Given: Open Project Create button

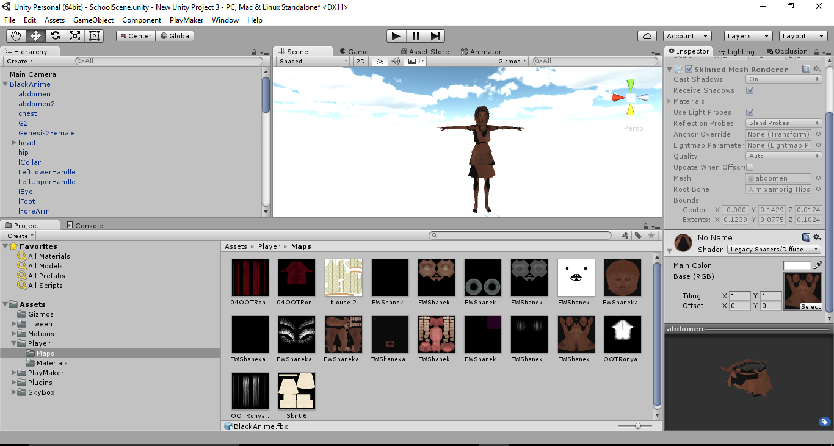Looking at the screenshot, I should tap(20, 236).
